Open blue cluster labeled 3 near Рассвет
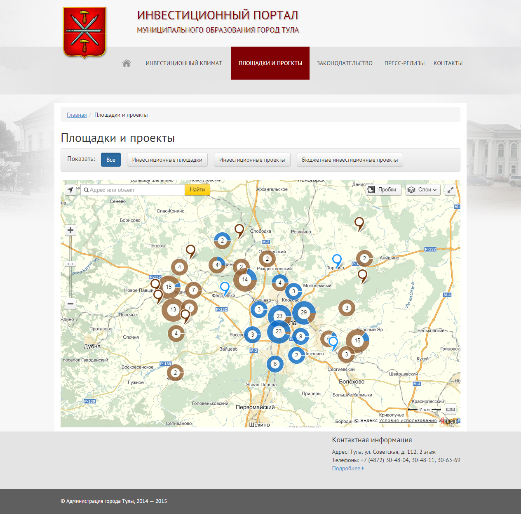 click(x=252, y=335)
